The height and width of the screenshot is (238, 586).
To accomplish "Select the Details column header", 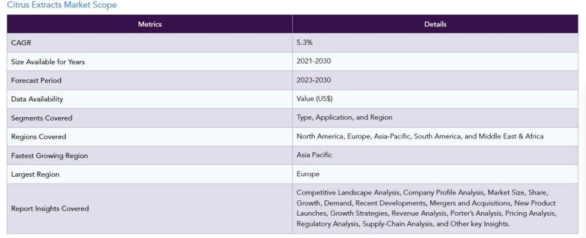I will 435,24.
